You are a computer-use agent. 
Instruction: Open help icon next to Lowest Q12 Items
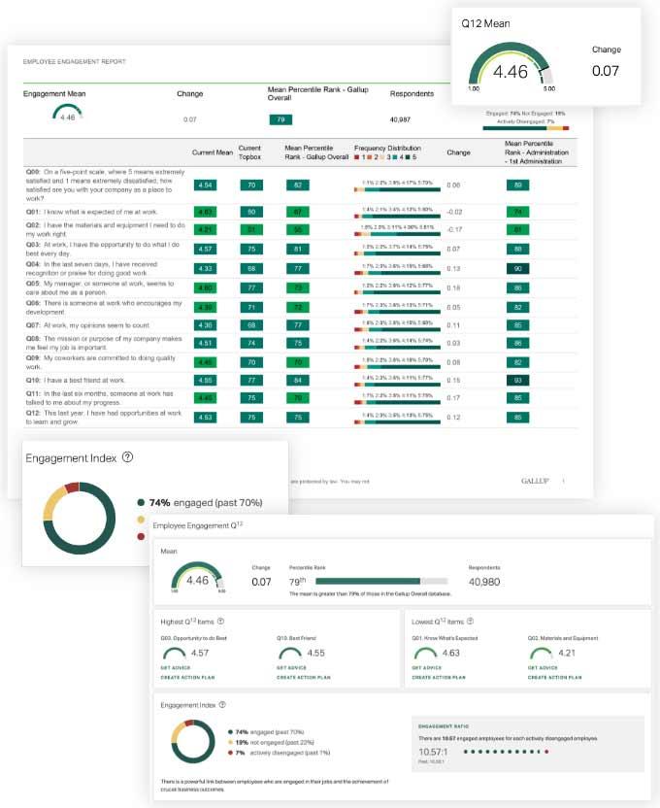[470, 622]
